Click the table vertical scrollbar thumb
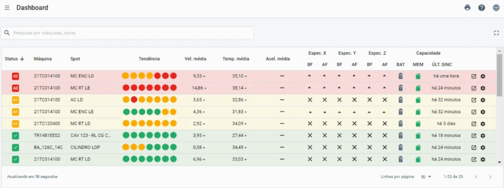 click(x=500, y=75)
